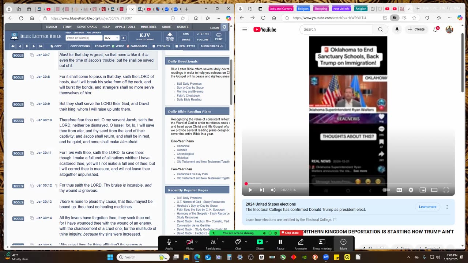
Task: Click Zoom Show meeting icon
Action: (x=322, y=242)
